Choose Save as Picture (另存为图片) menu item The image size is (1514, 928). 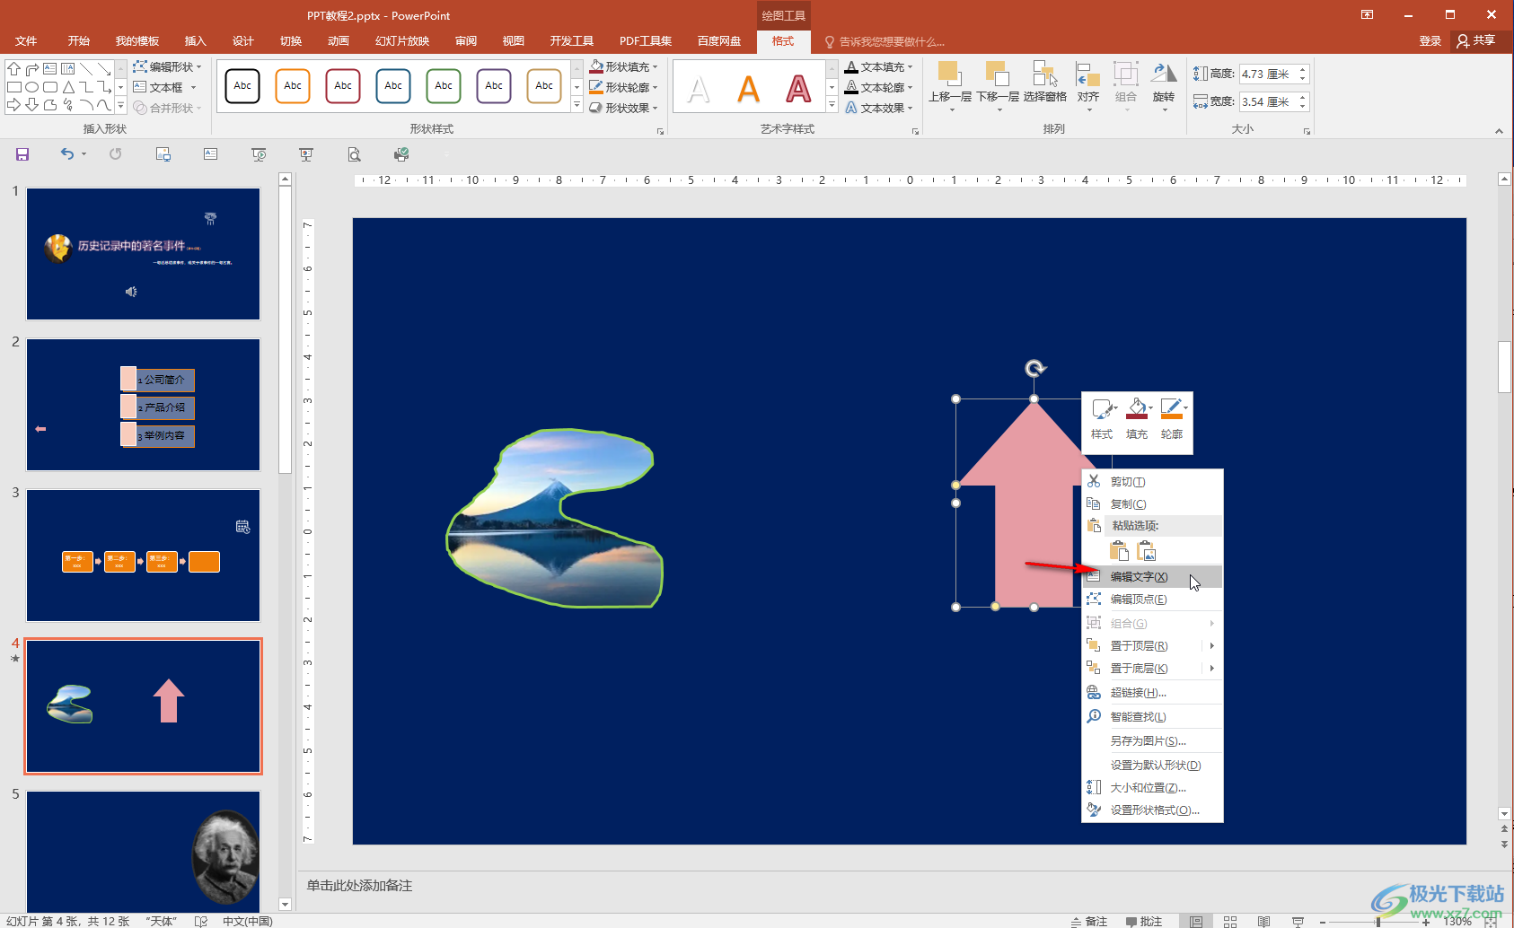pyautogui.click(x=1152, y=740)
